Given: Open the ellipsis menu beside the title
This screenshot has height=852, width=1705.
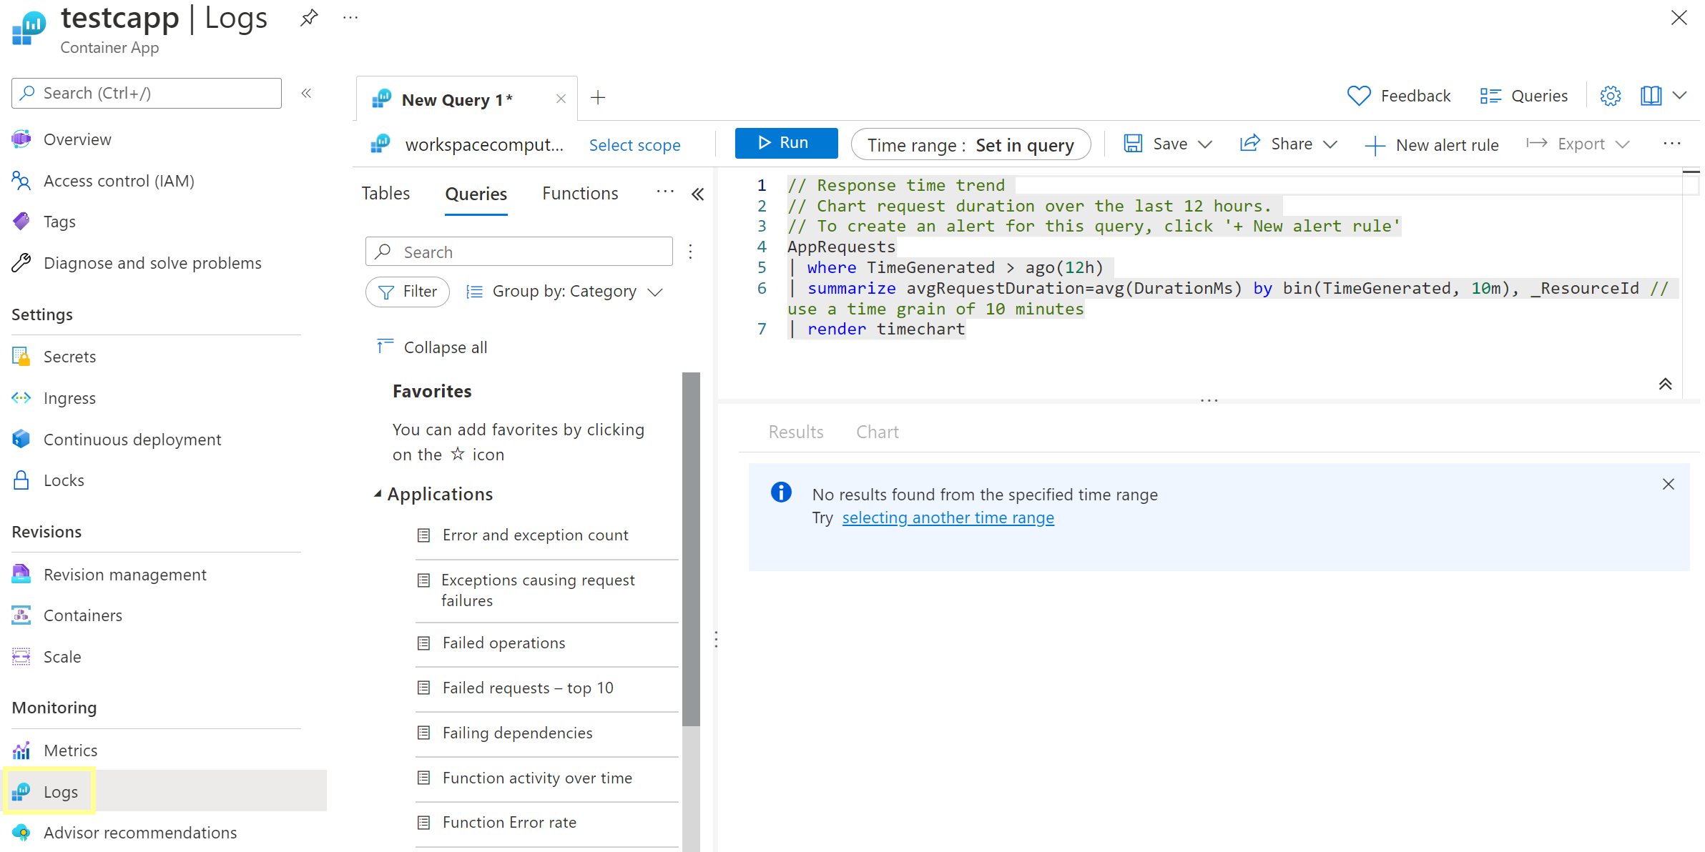Looking at the screenshot, I should coord(350,18).
